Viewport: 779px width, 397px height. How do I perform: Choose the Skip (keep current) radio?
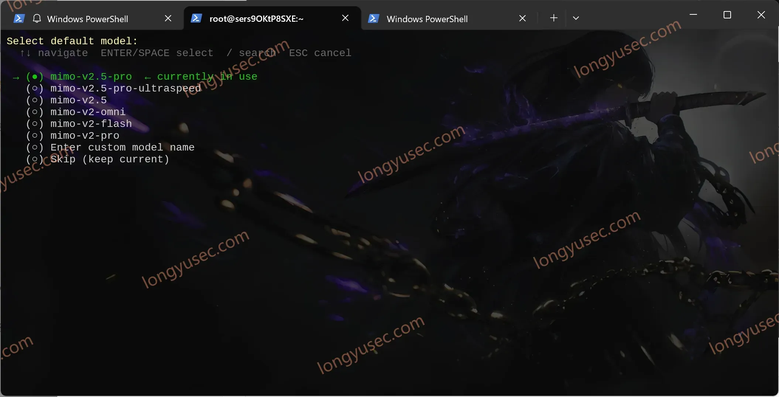point(35,159)
